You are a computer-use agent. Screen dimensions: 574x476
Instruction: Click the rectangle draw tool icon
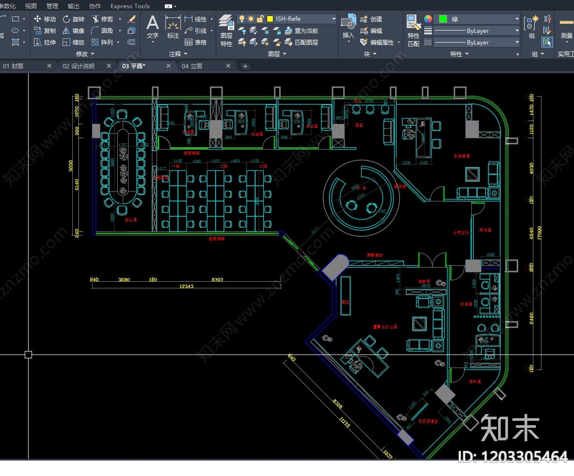16,19
